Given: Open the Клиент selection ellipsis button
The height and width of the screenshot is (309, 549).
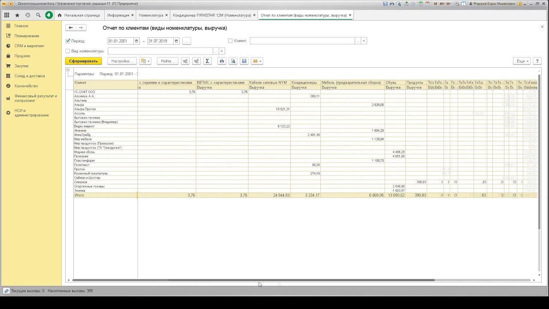Looking at the screenshot, I should point(358,41).
